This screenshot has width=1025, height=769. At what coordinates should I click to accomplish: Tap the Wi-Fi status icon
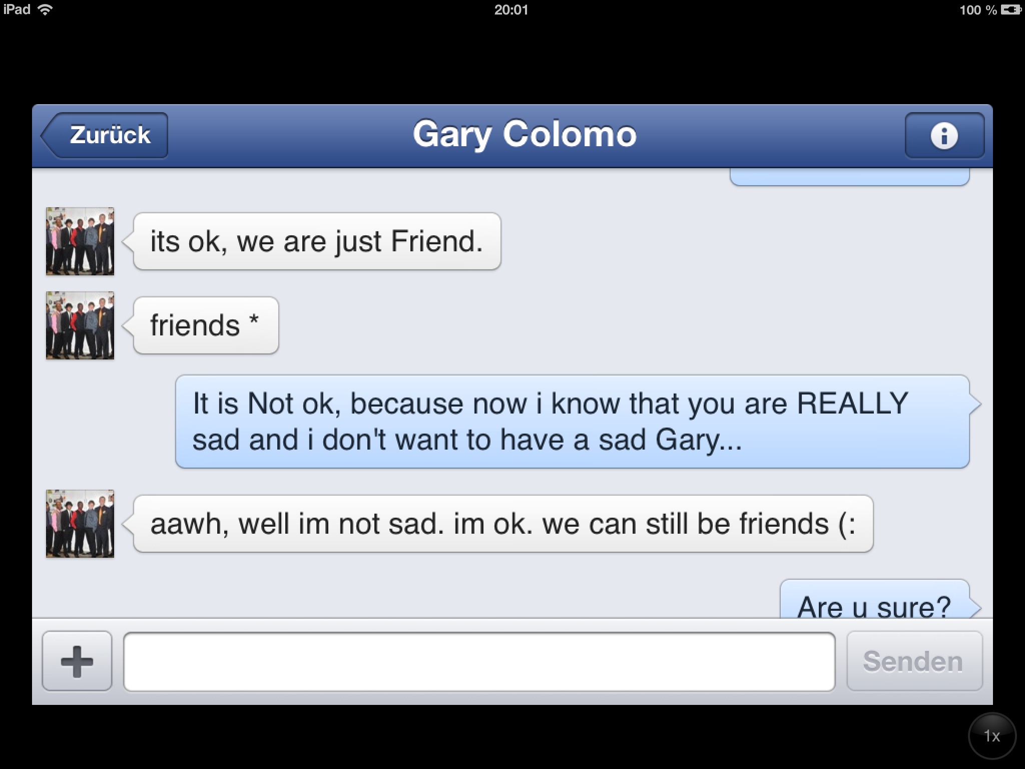(x=46, y=10)
